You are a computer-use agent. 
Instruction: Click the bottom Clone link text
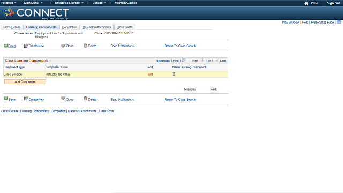[70, 99]
